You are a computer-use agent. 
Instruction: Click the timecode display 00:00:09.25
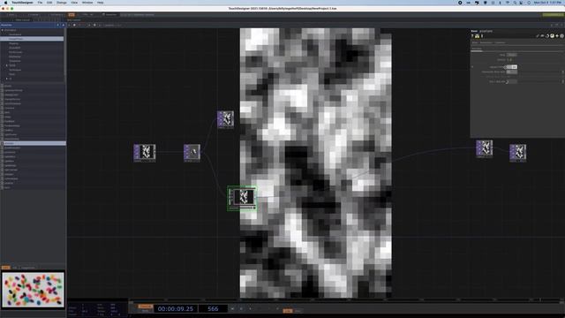[x=176, y=308]
